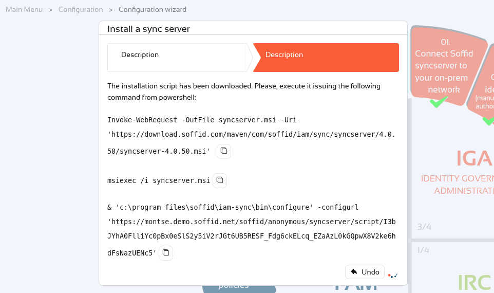
Task: Select the IRC section title
Action: point(474,282)
